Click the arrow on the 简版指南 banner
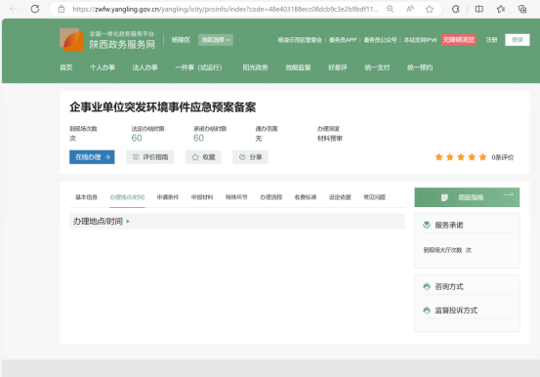Viewport: 540px width, 377px height. 509,194
